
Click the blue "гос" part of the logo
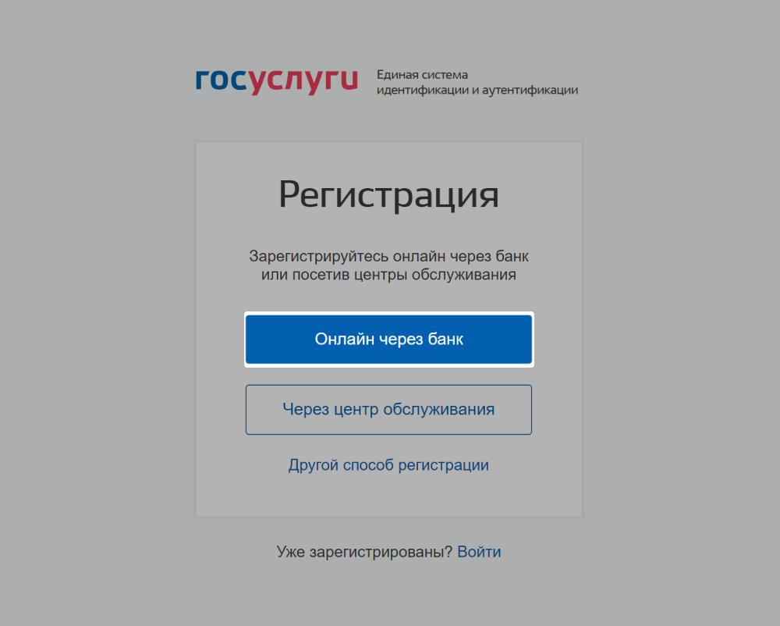[222, 80]
